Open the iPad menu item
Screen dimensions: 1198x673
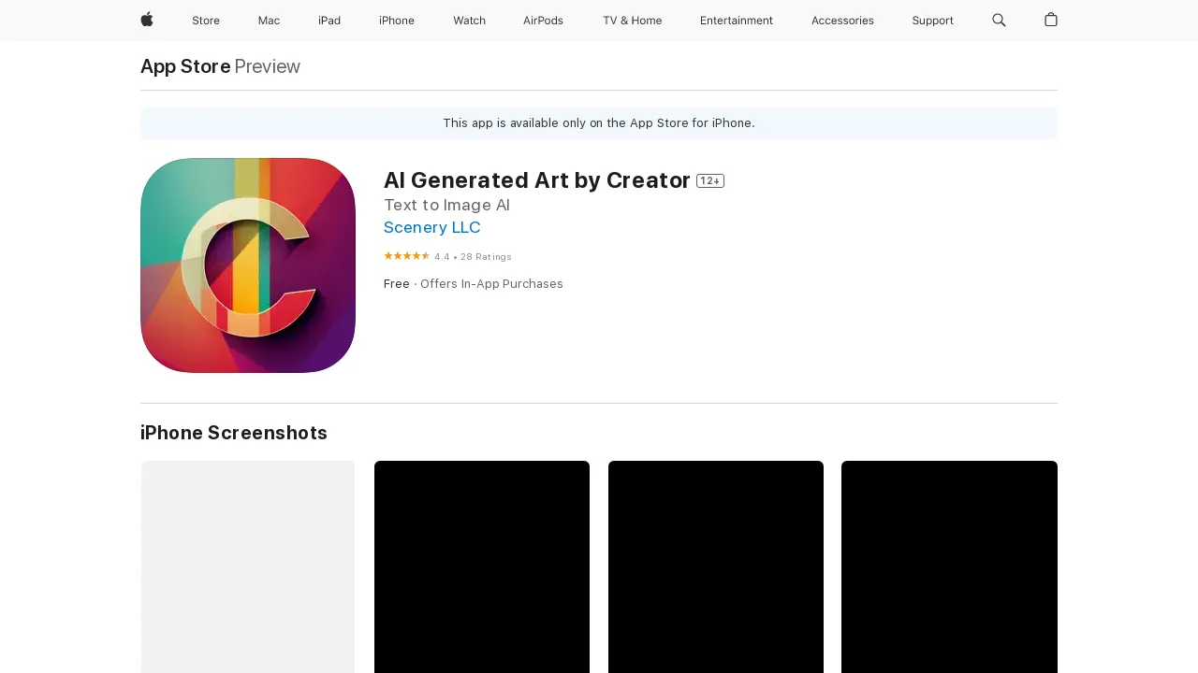tap(329, 21)
